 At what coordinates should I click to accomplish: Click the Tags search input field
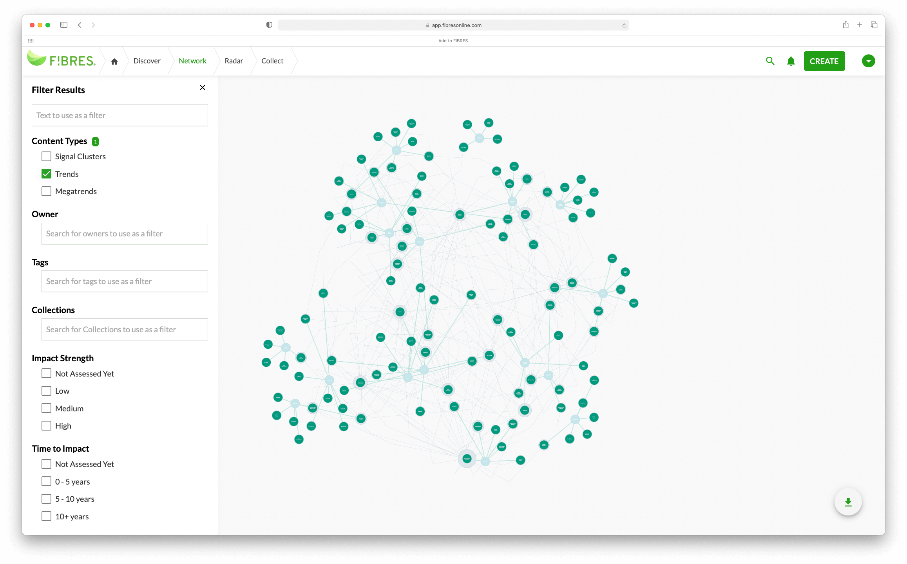point(124,281)
